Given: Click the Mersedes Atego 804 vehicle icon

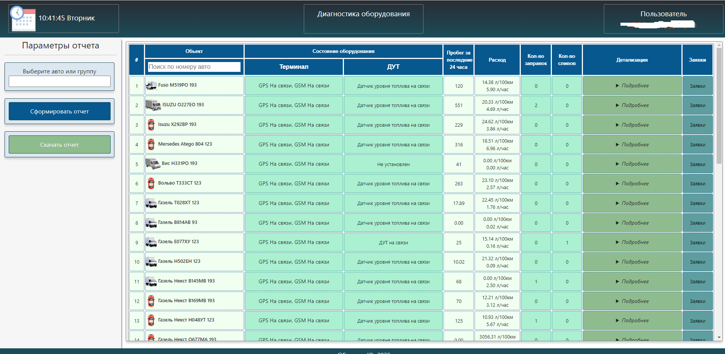Looking at the screenshot, I should pyautogui.click(x=151, y=144).
